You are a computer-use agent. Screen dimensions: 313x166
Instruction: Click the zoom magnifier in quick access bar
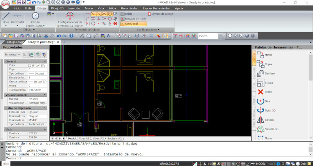48,2
